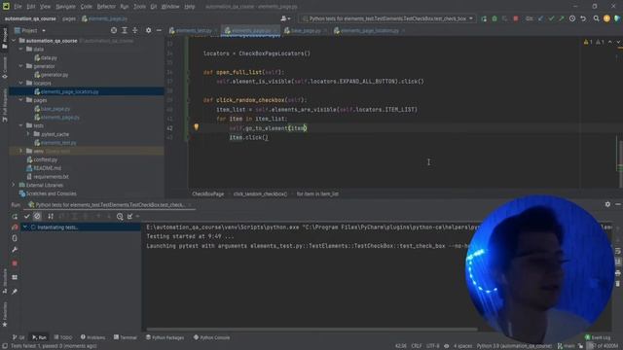The height and width of the screenshot is (350, 623).
Task: Open the Terminal tool window
Action: click(126, 337)
